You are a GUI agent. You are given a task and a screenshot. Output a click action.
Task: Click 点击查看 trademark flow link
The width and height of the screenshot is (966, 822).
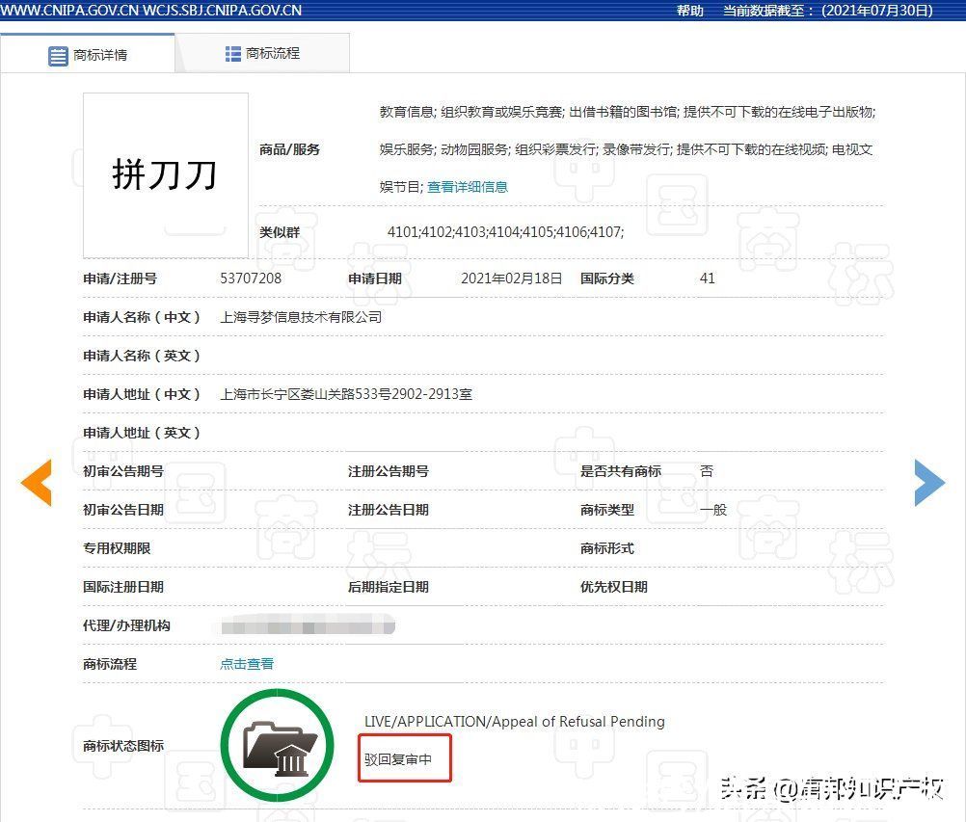coord(247,664)
